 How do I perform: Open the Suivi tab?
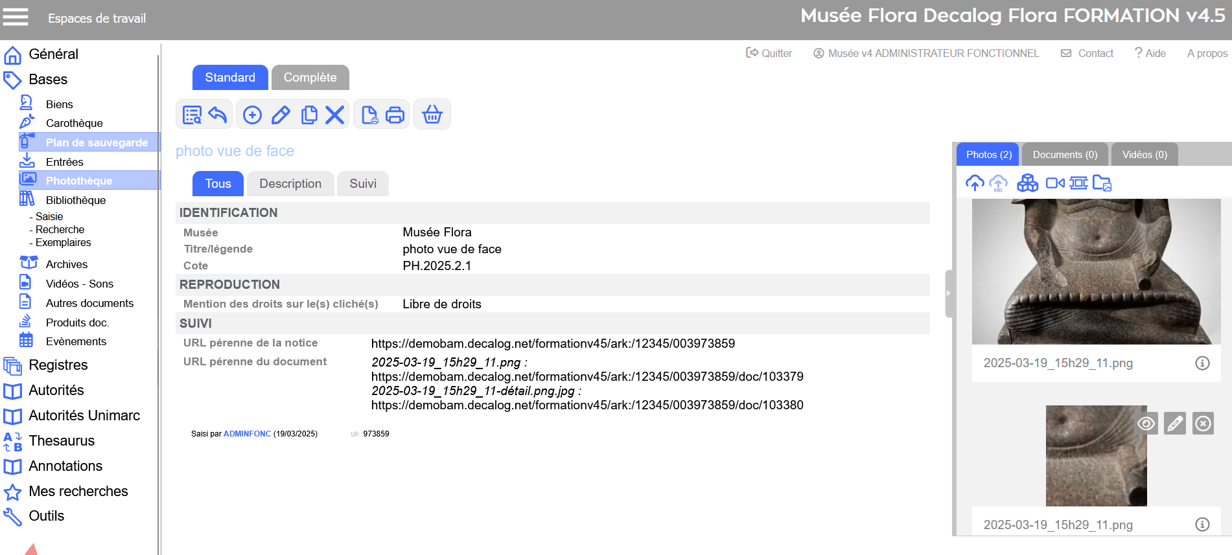point(362,184)
